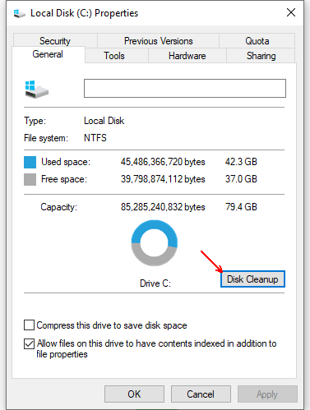Click the drive icon in the title bar
Screen dimensions: 310x410
[x=19, y=13]
